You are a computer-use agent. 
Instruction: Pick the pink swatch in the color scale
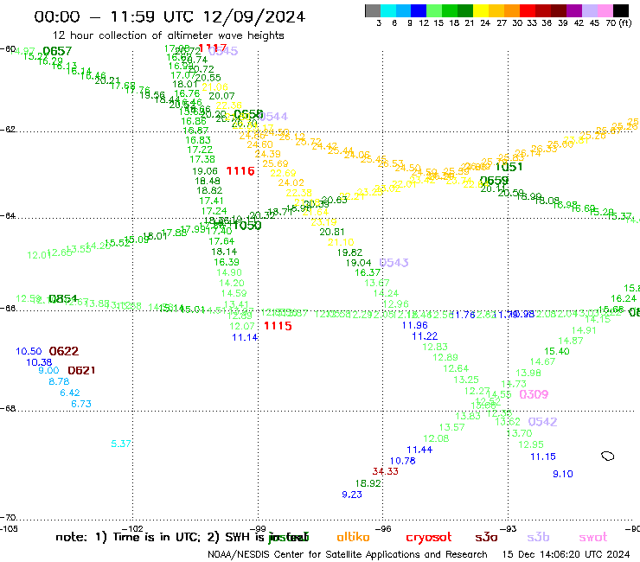[605, 10]
